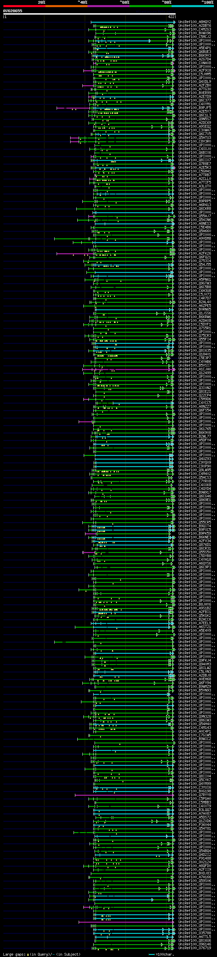
Task: Select the UniRef100_A2G7D4 entry
Action: [x=195, y=59]
